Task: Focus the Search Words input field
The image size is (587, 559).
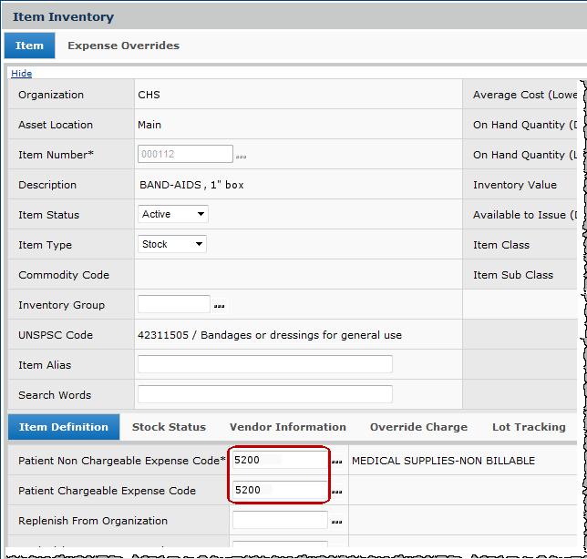Action: 264,395
